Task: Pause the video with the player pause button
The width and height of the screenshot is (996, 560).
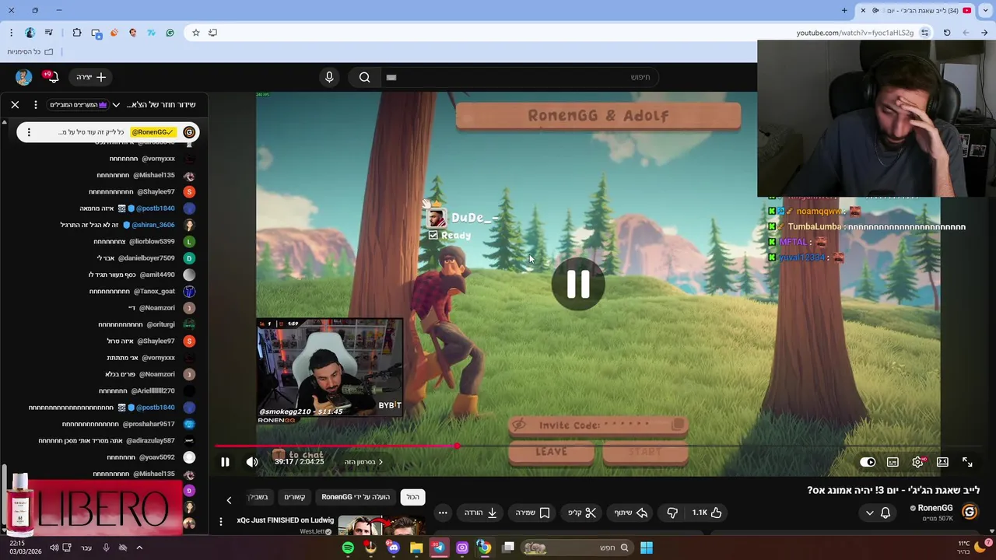Action: click(x=225, y=462)
